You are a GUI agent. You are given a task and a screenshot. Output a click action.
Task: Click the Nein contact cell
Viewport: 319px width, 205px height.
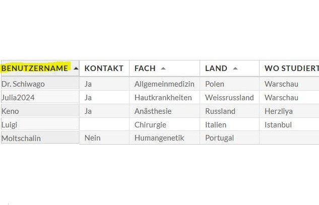pos(93,138)
